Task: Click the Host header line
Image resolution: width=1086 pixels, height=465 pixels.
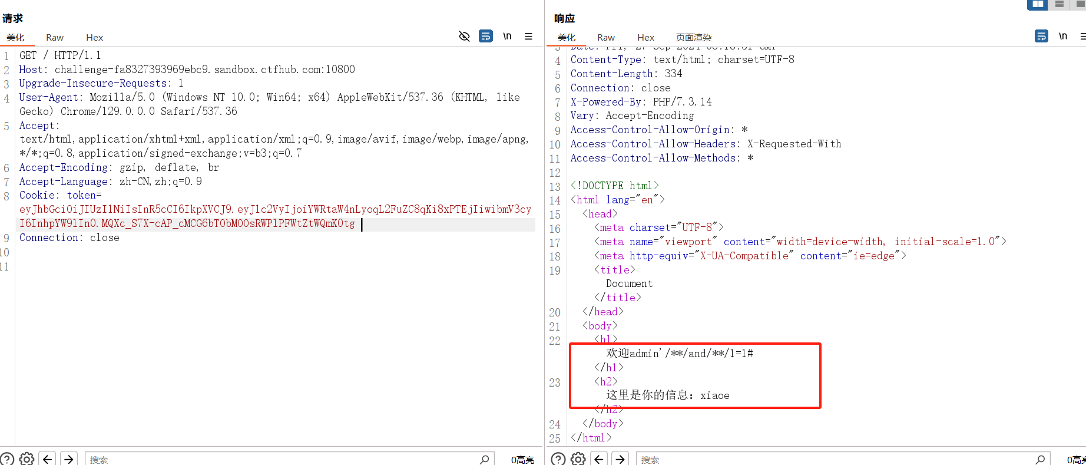Action: tap(187, 70)
